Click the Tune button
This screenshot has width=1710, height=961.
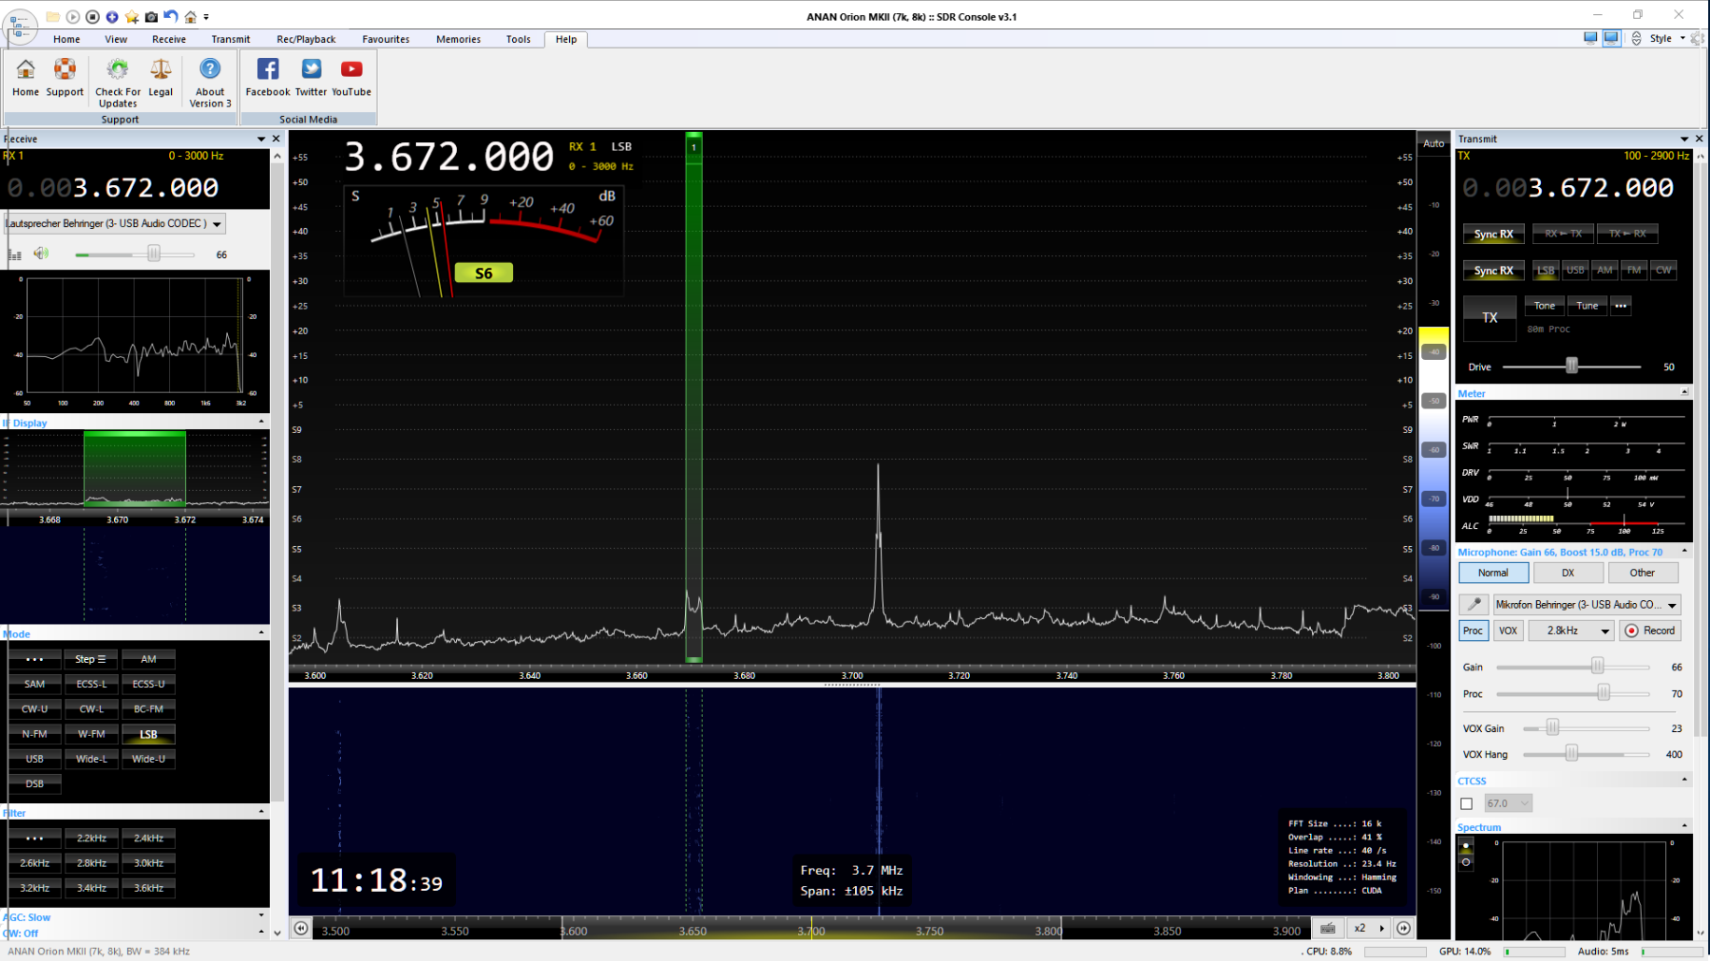click(x=1586, y=306)
